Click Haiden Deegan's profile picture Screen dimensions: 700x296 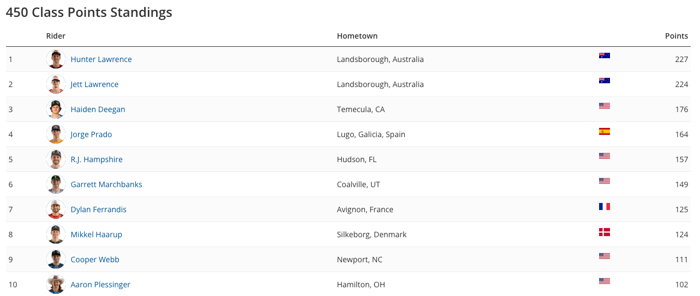tap(56, 109)
